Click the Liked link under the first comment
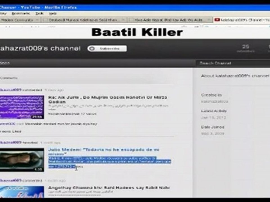Screen dimensions: 270x202 17,131
